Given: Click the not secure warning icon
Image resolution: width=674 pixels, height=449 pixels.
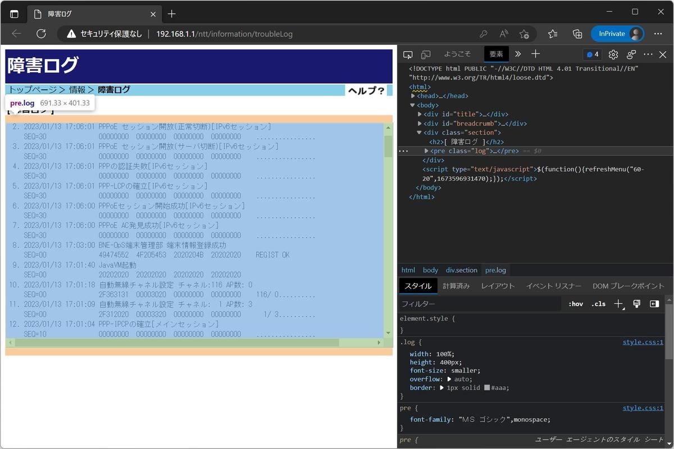Looking at the screenshot, I should pyautogui.click(x=71, y=34).
